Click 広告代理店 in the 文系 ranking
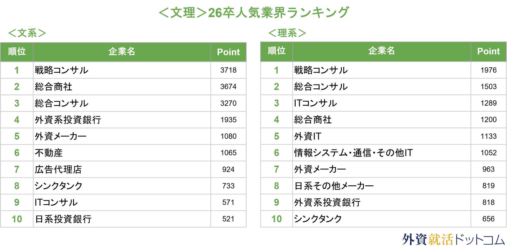Screen dimensions: 507x248 tap(58, 169)
